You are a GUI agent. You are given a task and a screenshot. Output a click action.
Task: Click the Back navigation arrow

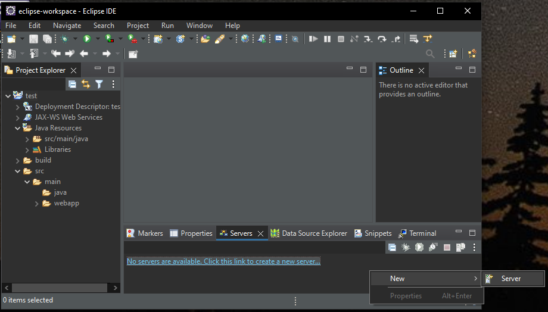tap(84, 54)
